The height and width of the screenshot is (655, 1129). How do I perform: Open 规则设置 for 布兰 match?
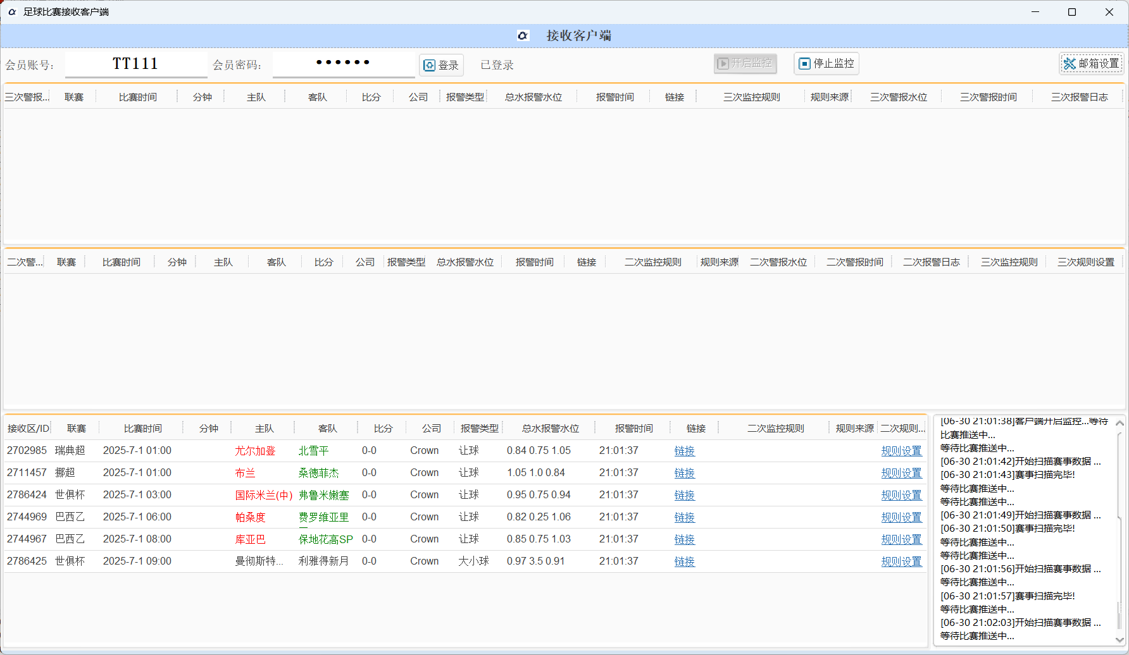tap(901, 473)
